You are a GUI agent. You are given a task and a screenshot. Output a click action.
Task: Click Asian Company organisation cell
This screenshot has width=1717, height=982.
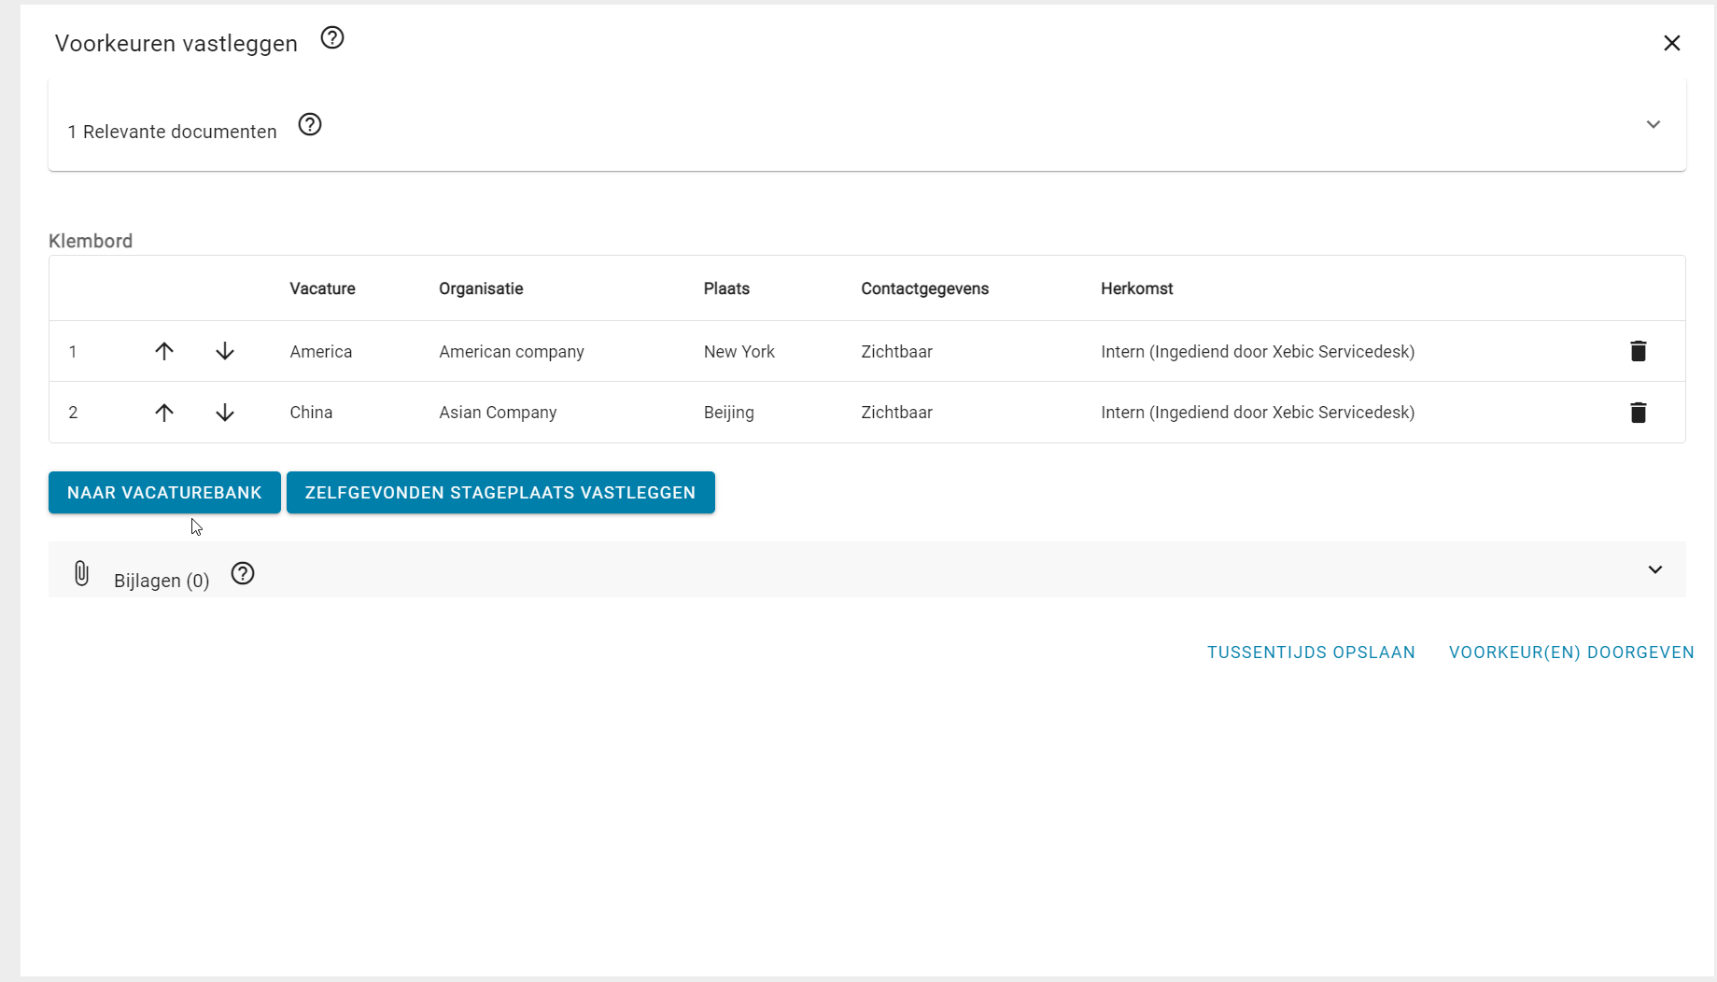point(498,413)
